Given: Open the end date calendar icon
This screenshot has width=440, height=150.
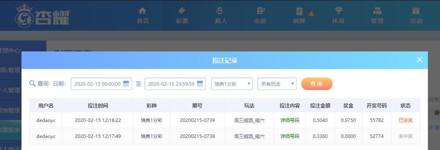Looking at the screenshot, I should click(x=200, y=83).
